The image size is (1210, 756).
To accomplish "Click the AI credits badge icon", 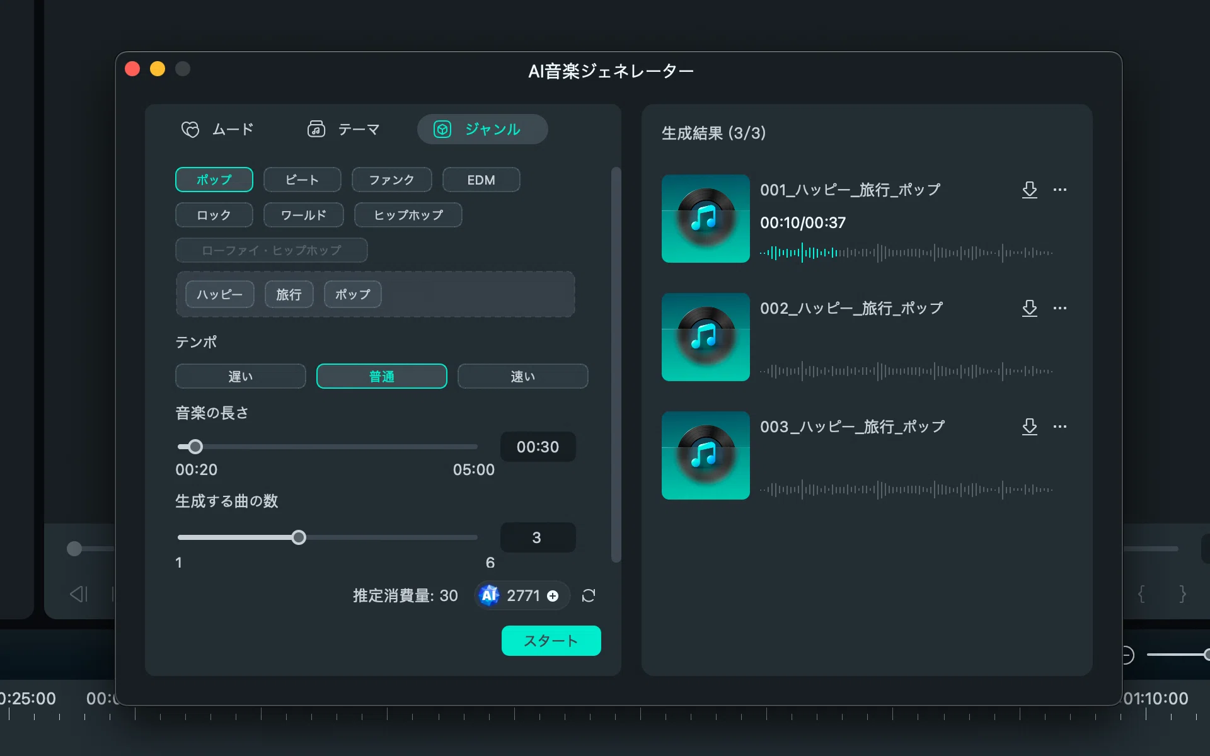I will coord(489,595).
